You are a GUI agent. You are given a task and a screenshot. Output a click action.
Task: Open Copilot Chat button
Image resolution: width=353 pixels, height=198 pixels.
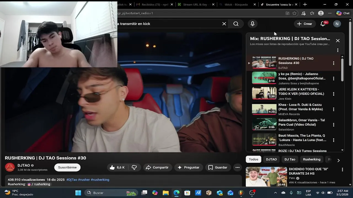[343, 13]
